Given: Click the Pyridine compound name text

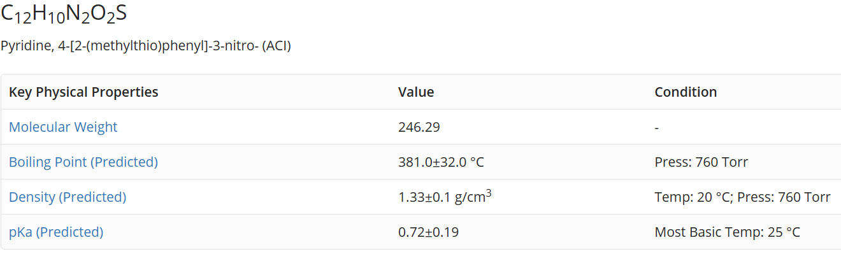Looking at the screenshot, I should [146, 46].
